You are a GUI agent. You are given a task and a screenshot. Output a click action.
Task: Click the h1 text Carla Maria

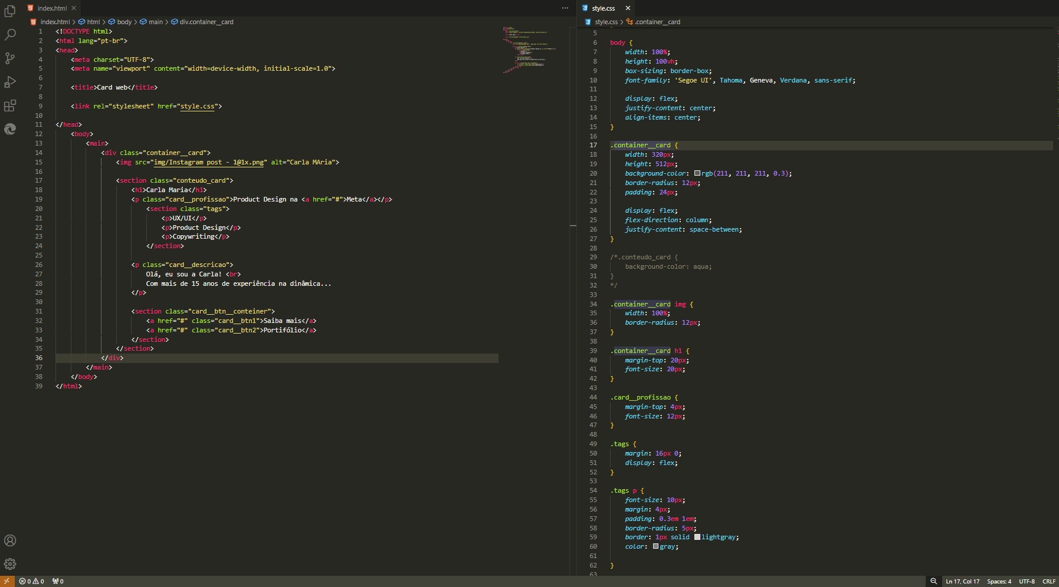point(167,190)
